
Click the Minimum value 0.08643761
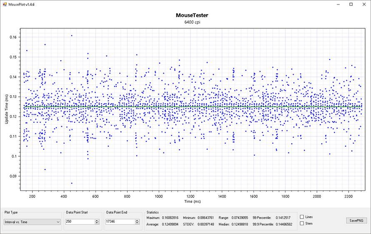pos(206,218)
